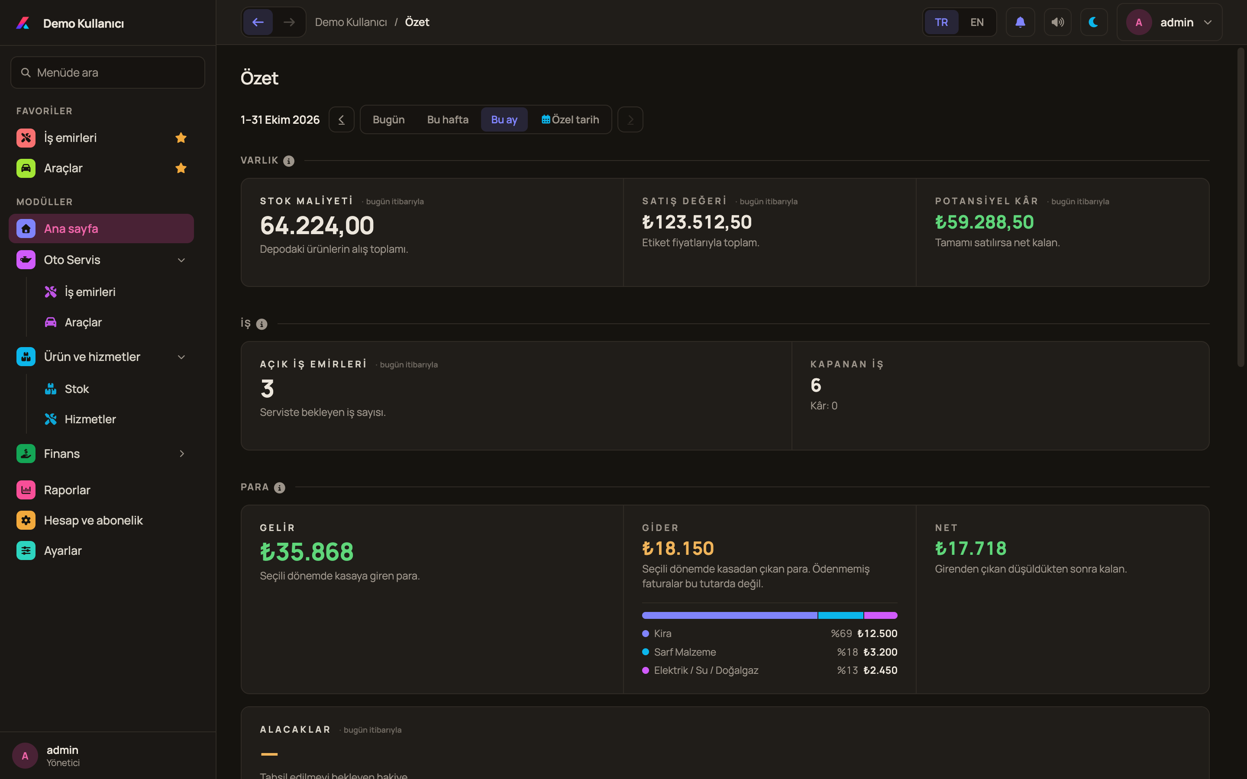Click the back arrow navigation button

258,22
